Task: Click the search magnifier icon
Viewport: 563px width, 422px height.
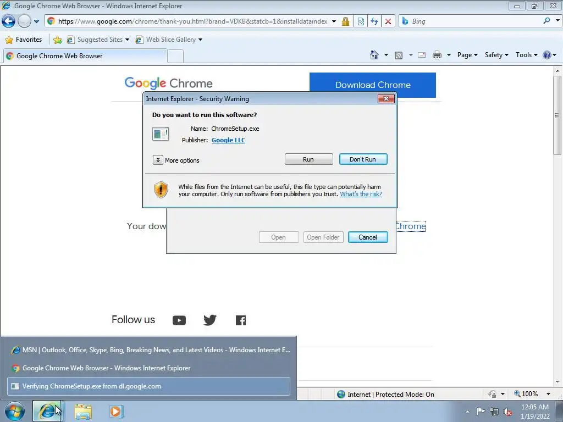Action: tap(547, 21)
